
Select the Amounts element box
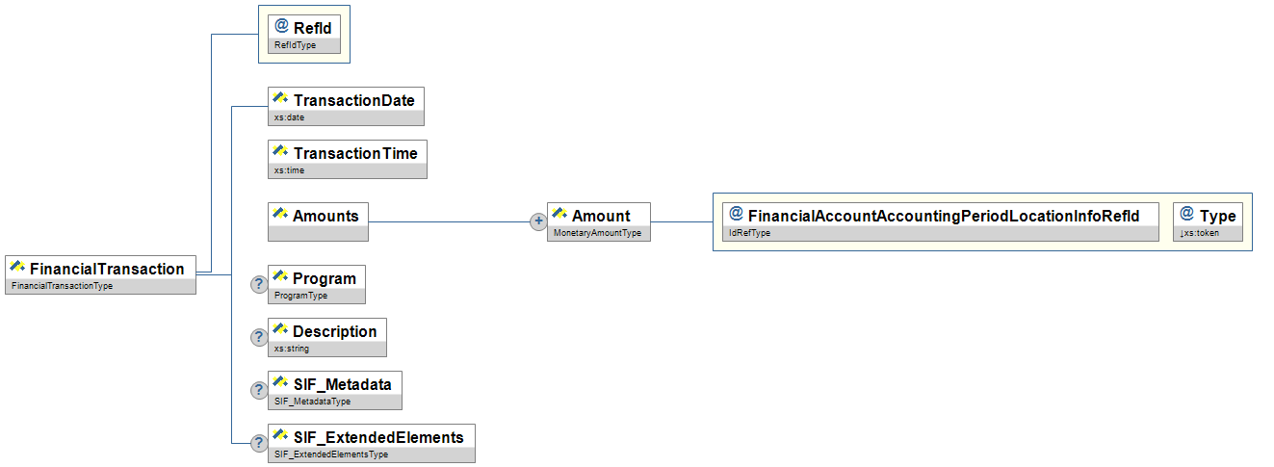pyautogui.click(x=318, y=221)
